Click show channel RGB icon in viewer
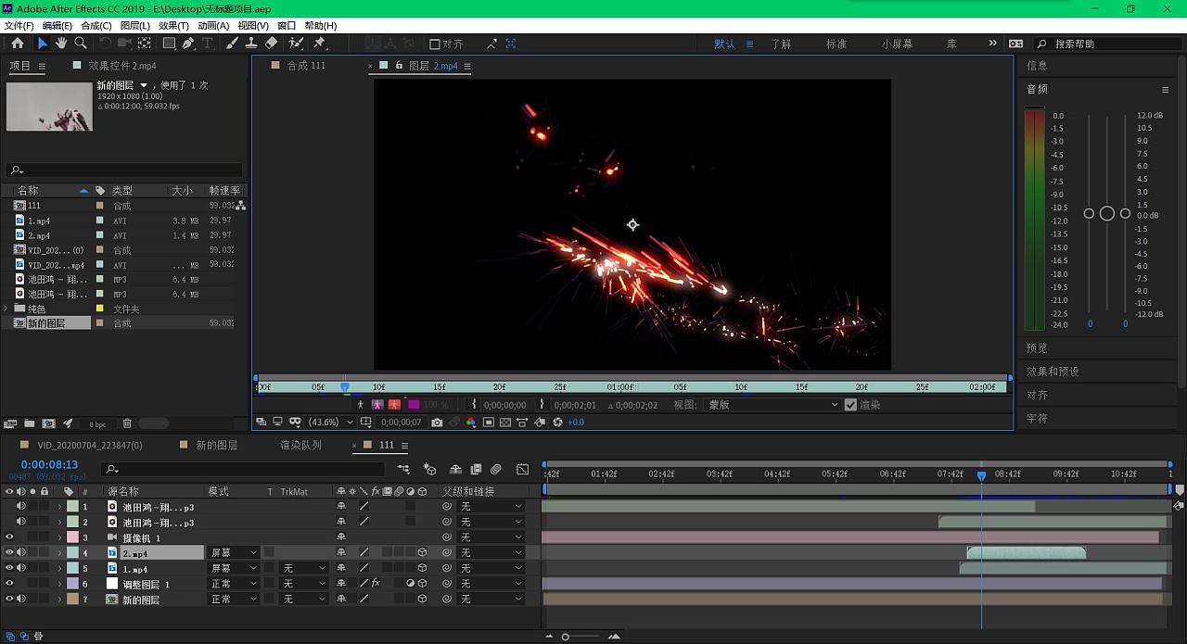The height and width of the screenshot is (644, 1187). [471, 423]
